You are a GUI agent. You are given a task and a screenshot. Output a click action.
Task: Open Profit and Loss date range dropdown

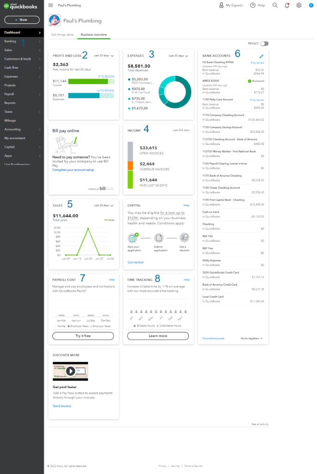(x=104, y=56)
